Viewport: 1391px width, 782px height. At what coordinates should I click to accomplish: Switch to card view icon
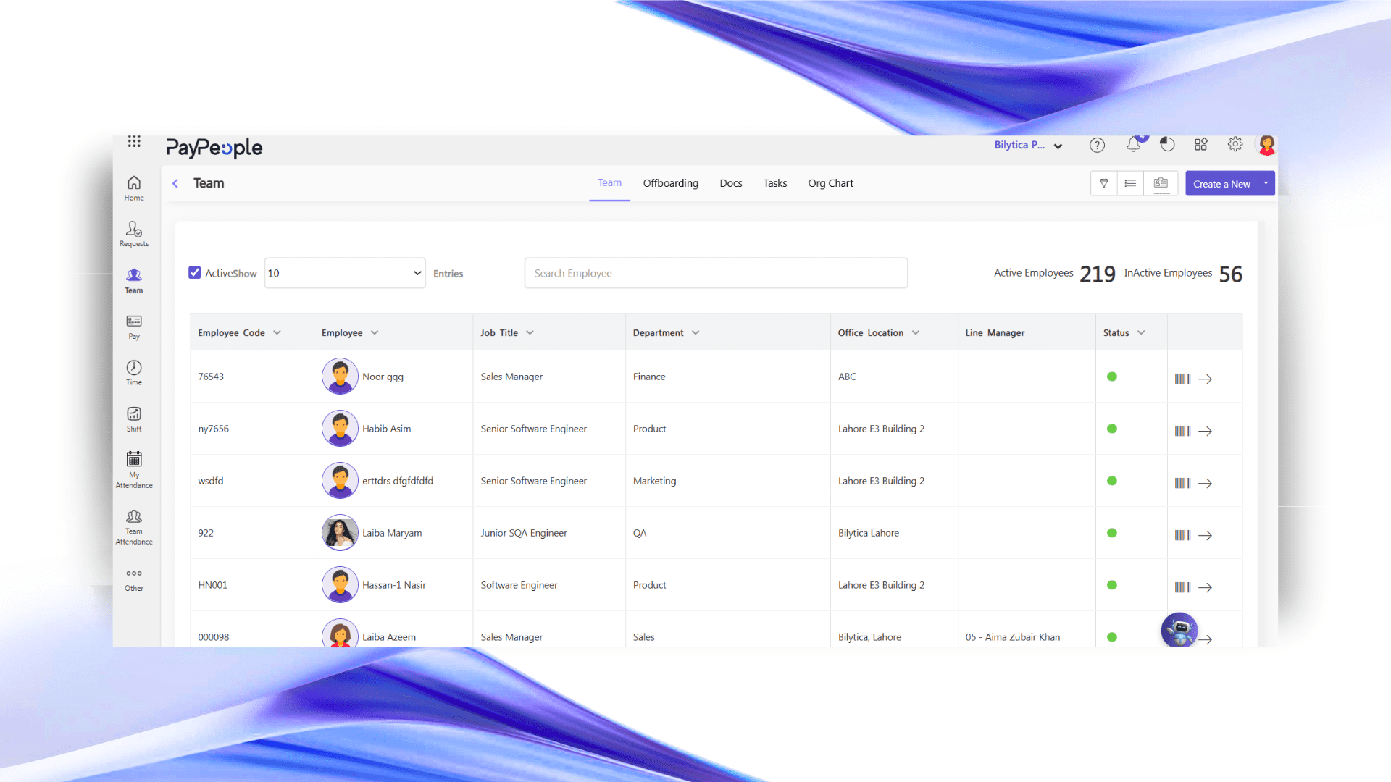pos(1161,184)
